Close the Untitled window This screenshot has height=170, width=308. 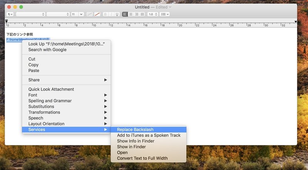point(9,7)
